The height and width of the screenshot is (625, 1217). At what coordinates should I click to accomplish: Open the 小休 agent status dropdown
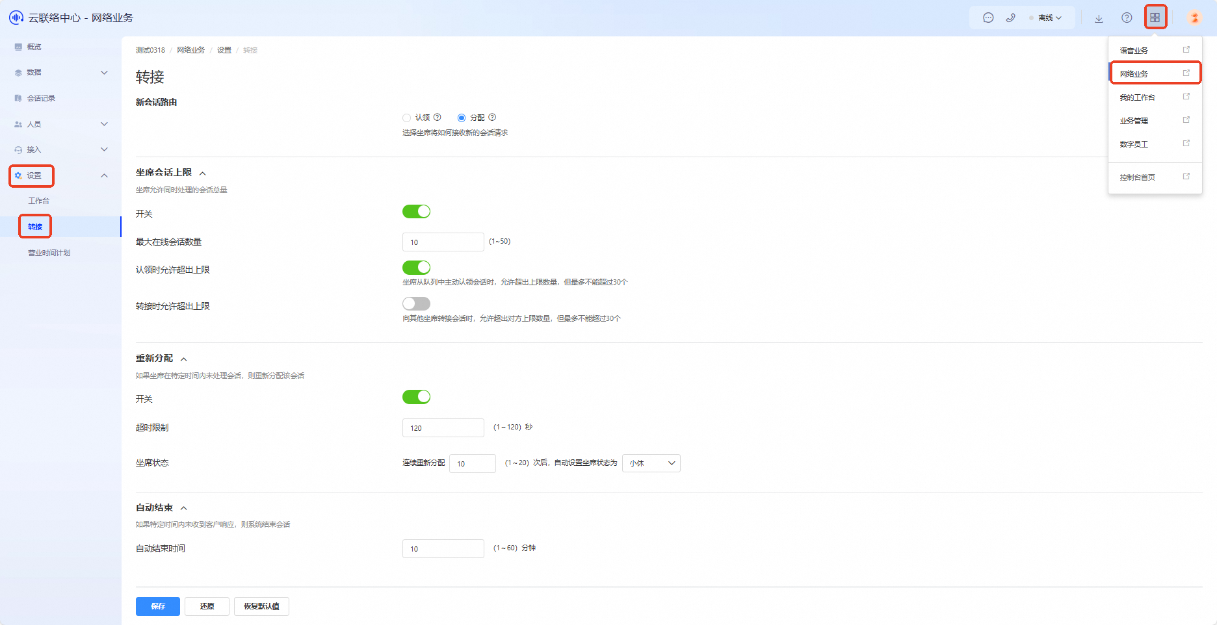(651, 463)
